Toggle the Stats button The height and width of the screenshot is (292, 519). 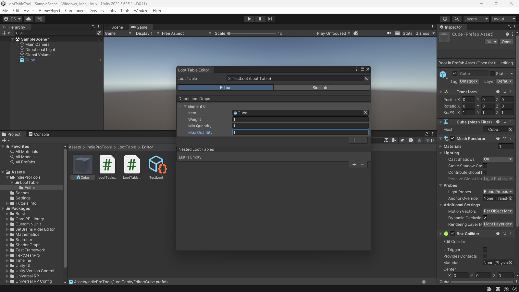click(x=407, y=33)
